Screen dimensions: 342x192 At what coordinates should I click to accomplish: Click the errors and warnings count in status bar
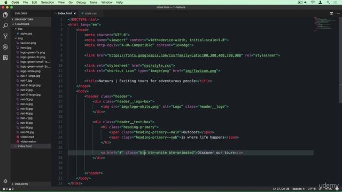pos(8,189)
